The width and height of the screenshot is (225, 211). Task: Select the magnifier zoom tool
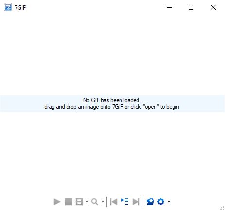point(95,202)
